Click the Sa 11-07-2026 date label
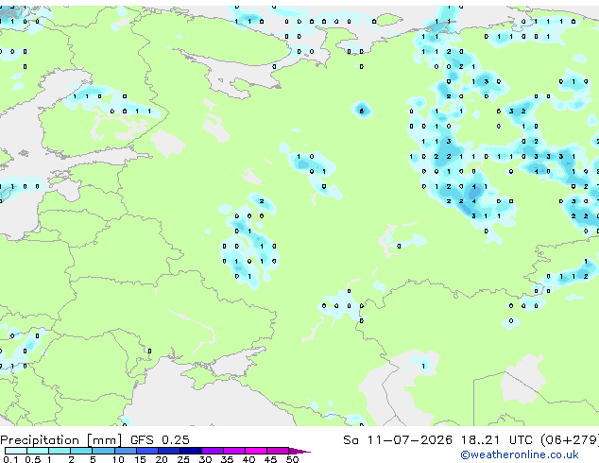This screenshot has height=463, width=599. pyautogui.click(x=398, y=440)
